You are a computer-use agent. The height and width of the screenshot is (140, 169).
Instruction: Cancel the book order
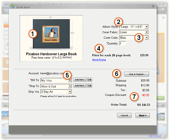pyautogui.click(x=124, y=115)
